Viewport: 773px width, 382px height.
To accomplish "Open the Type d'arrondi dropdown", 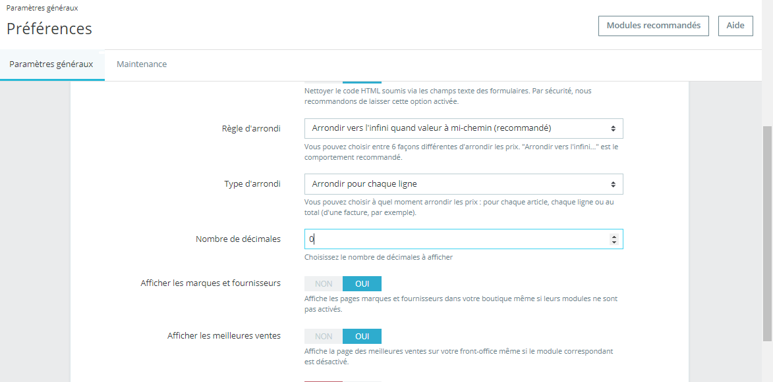I will [463, 184].
